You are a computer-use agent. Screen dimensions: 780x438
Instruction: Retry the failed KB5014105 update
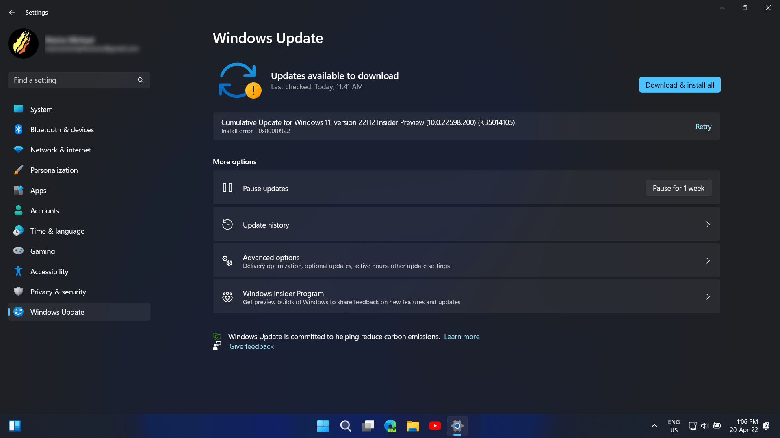(x=703, y=127)
